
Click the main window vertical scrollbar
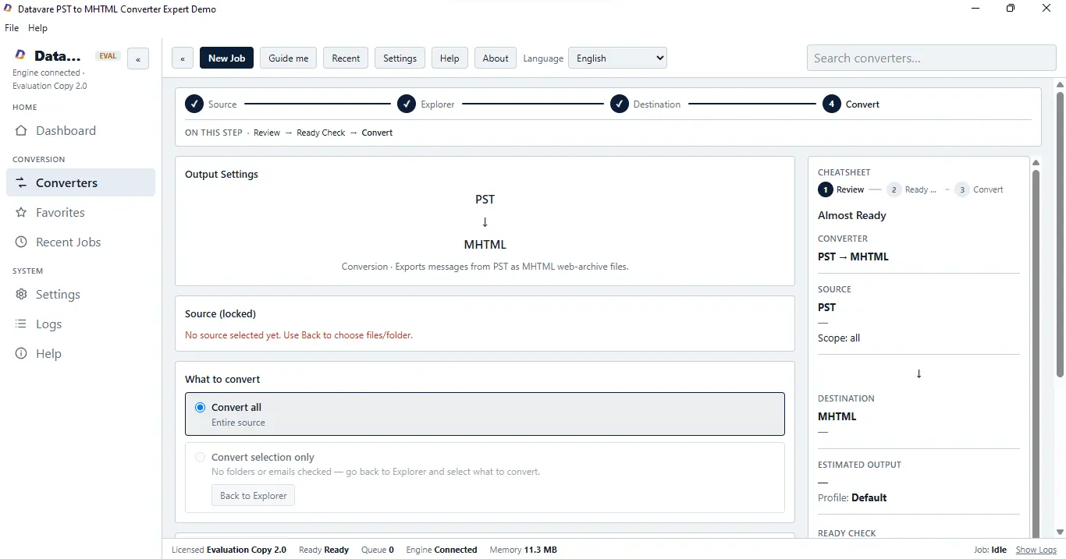(x=1060, y=234)
